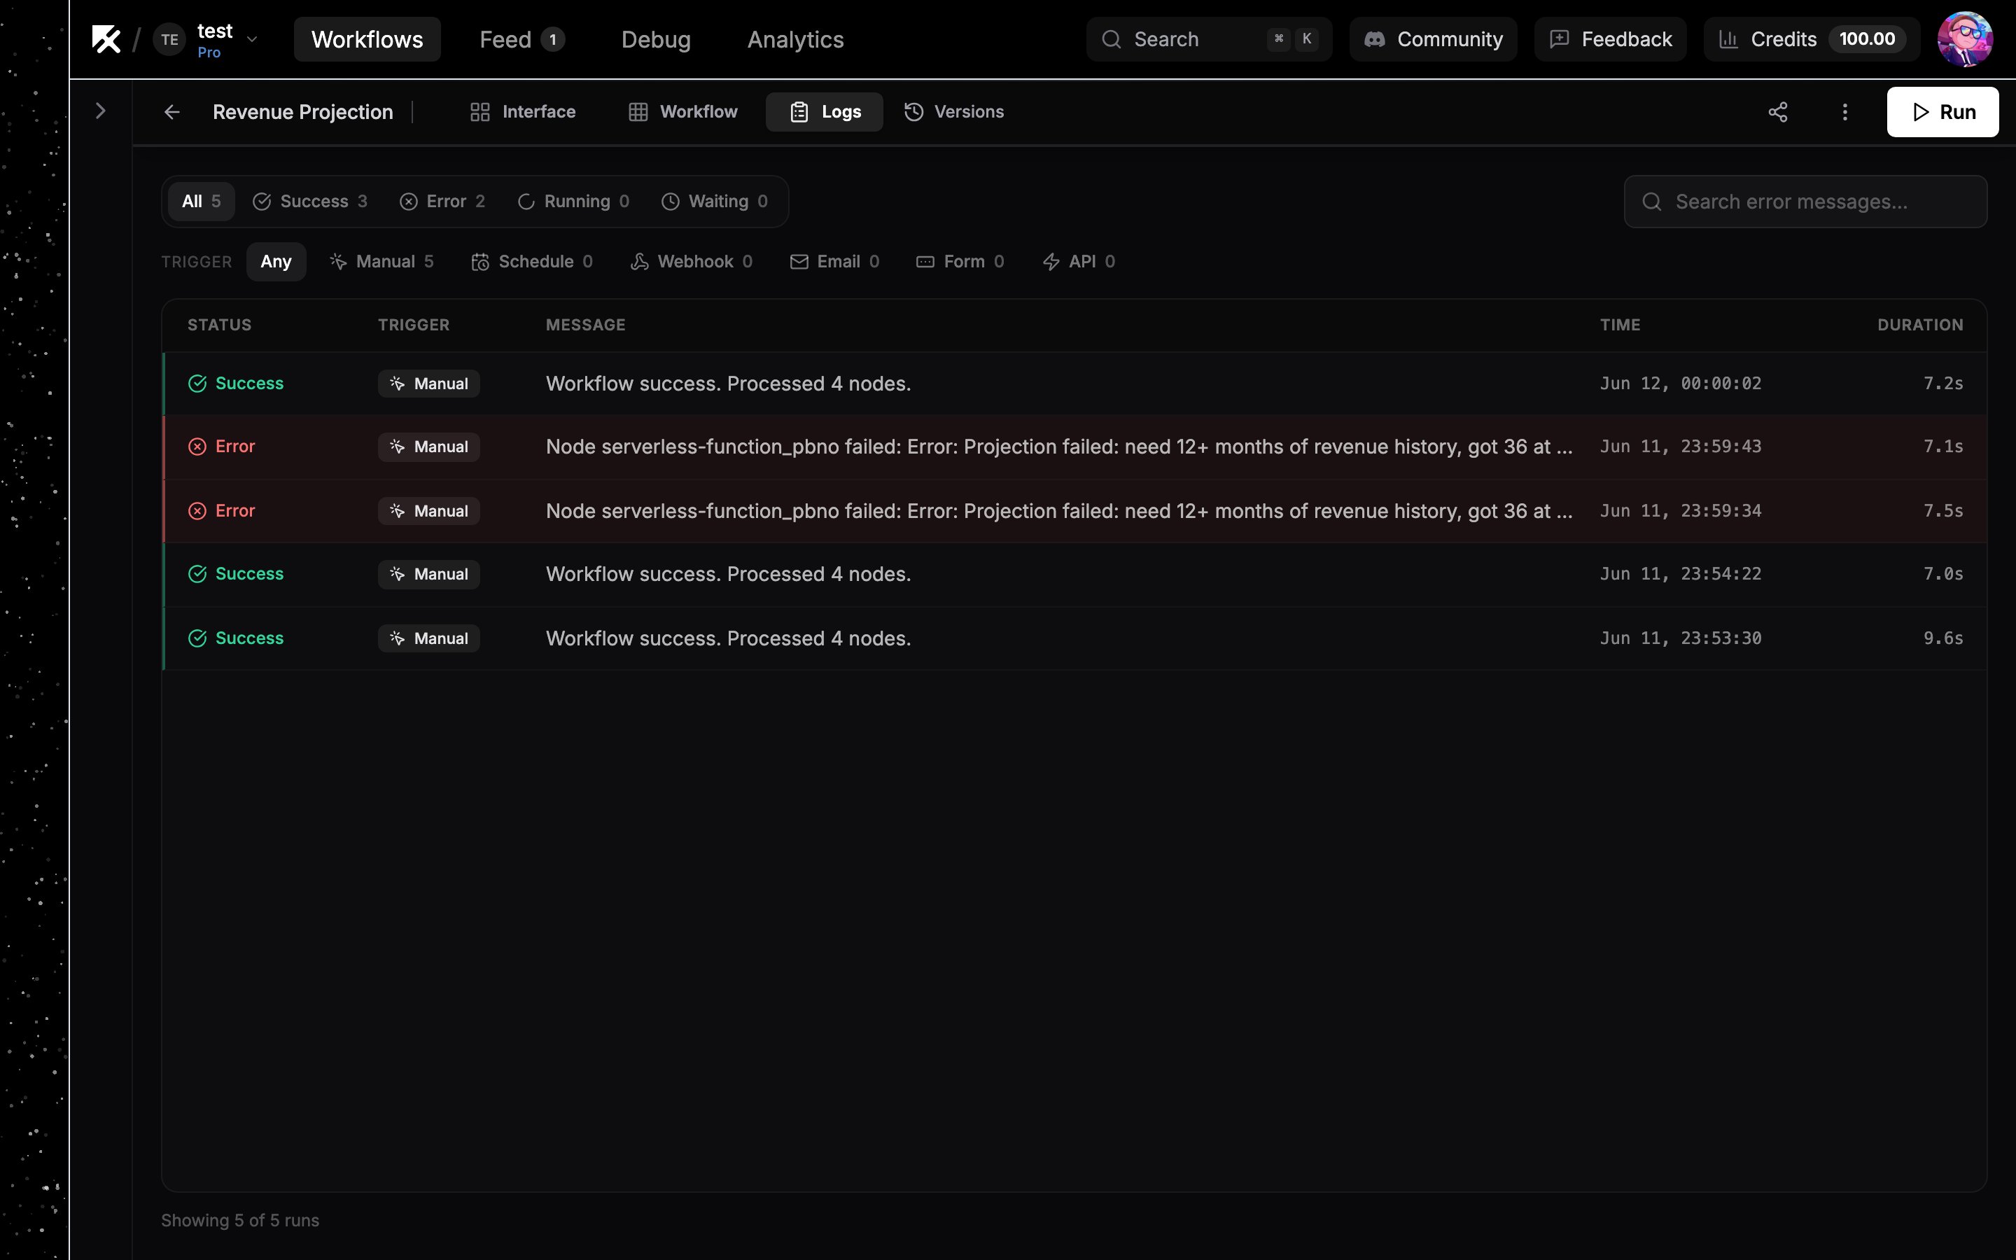Click the Revenue Projection workflow title
Image resolution: width=2016 pixels, height=1260 pixels.
[x=302, y=112]
